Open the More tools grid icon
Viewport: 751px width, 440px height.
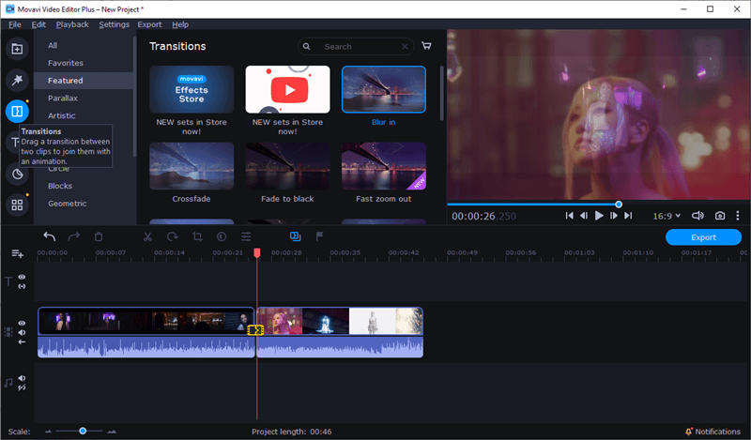click(17, 205)
